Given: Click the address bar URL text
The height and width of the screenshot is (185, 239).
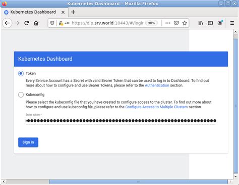Looking at the screenshot, I should pyautogui.click(x=107, y=23).
